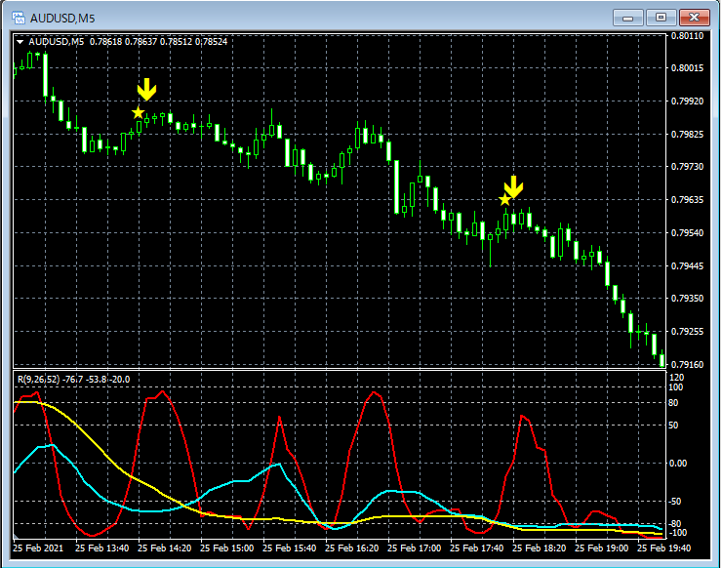Click price level 0.79730 on price axis
This screenshot has width=722, height=568.
(x=687, y=167)
